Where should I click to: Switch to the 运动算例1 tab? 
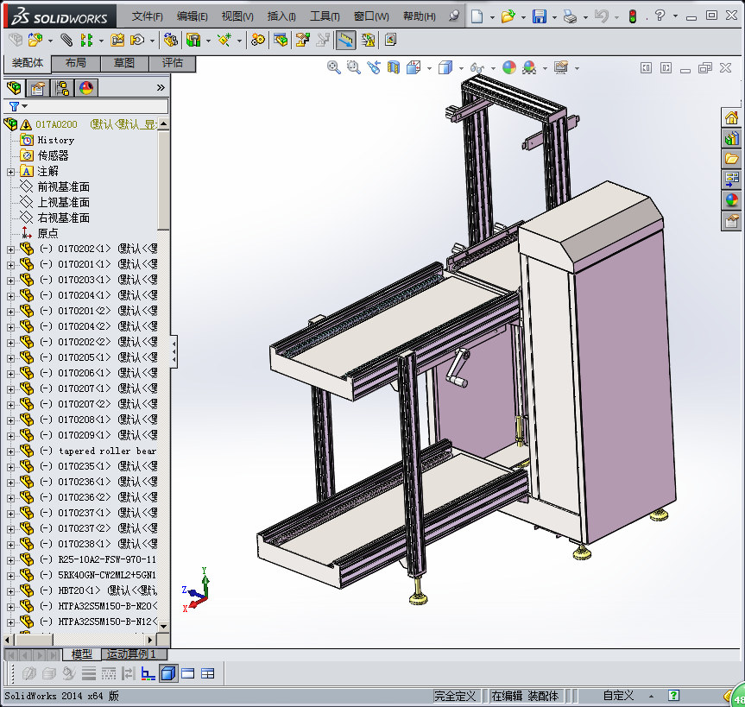coord(135,654)
